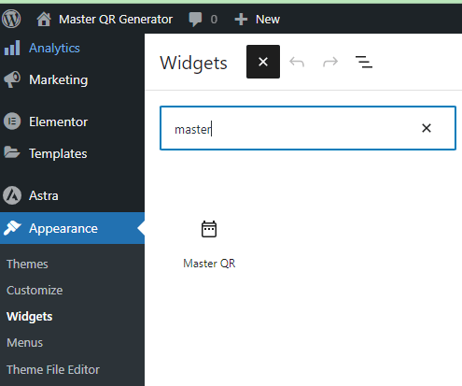Click the WordPress logo icon
Image resolution: width=462 pixels, height=386 pixels.
(11, 19)
